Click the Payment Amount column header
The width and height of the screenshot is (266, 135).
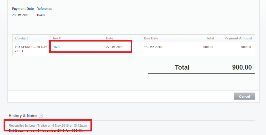[238, 38]
